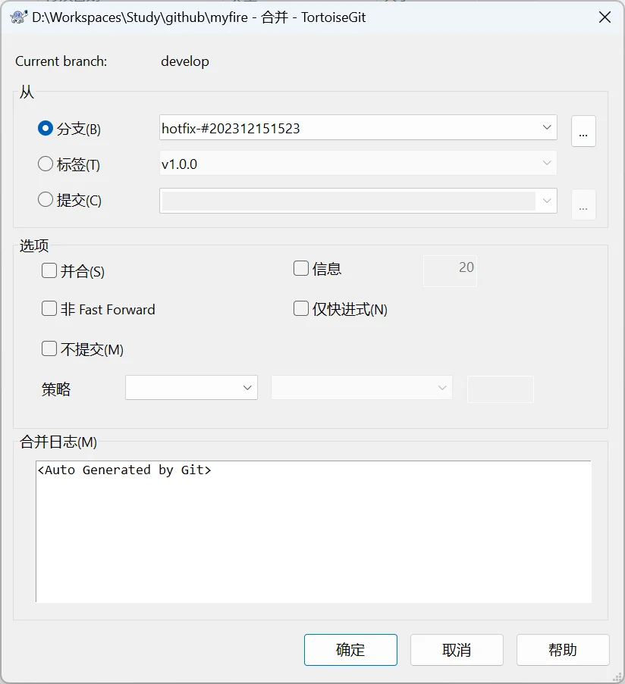Open the v1.0.0 tag dropdown
Image resolution: width=625 pixels, height=684 pixels.
(x=547, y=164)
